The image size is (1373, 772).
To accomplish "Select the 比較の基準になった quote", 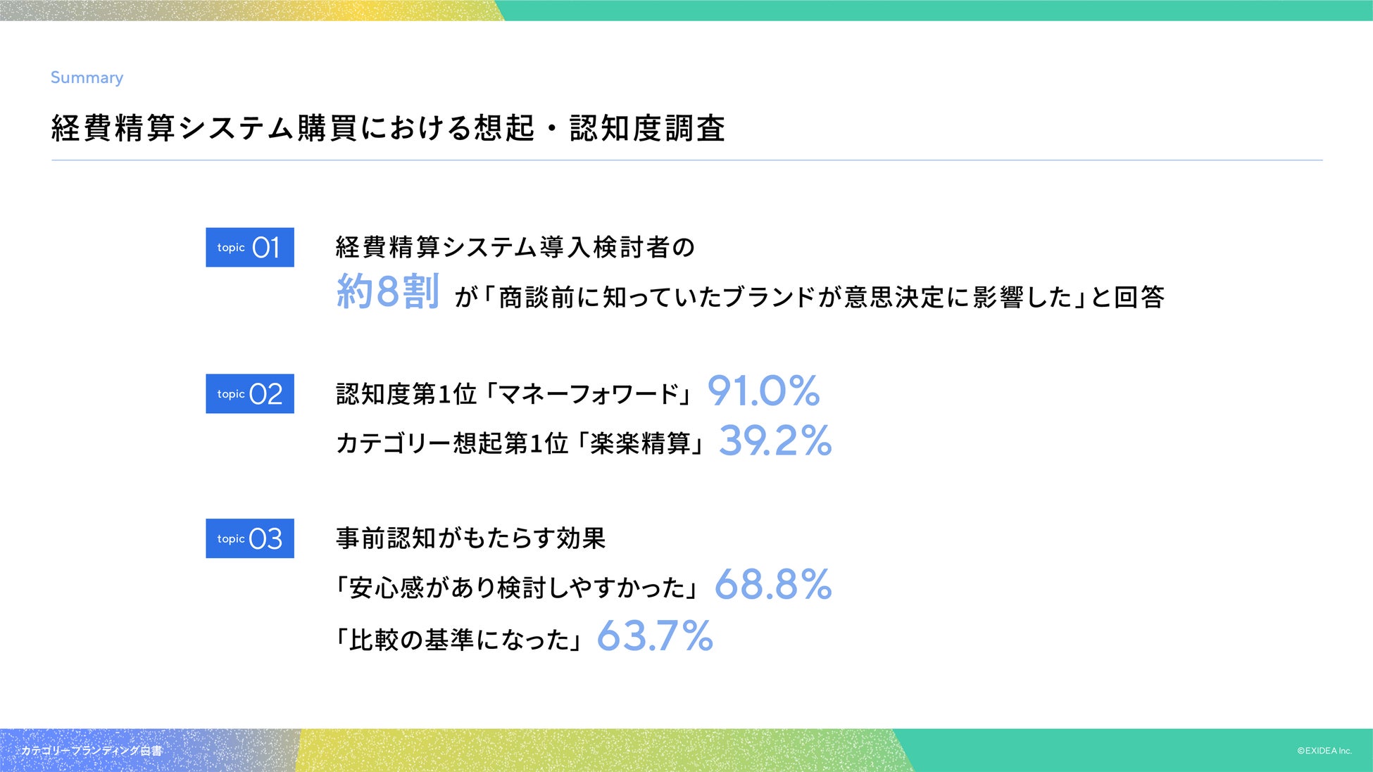I will click(459, 640).
